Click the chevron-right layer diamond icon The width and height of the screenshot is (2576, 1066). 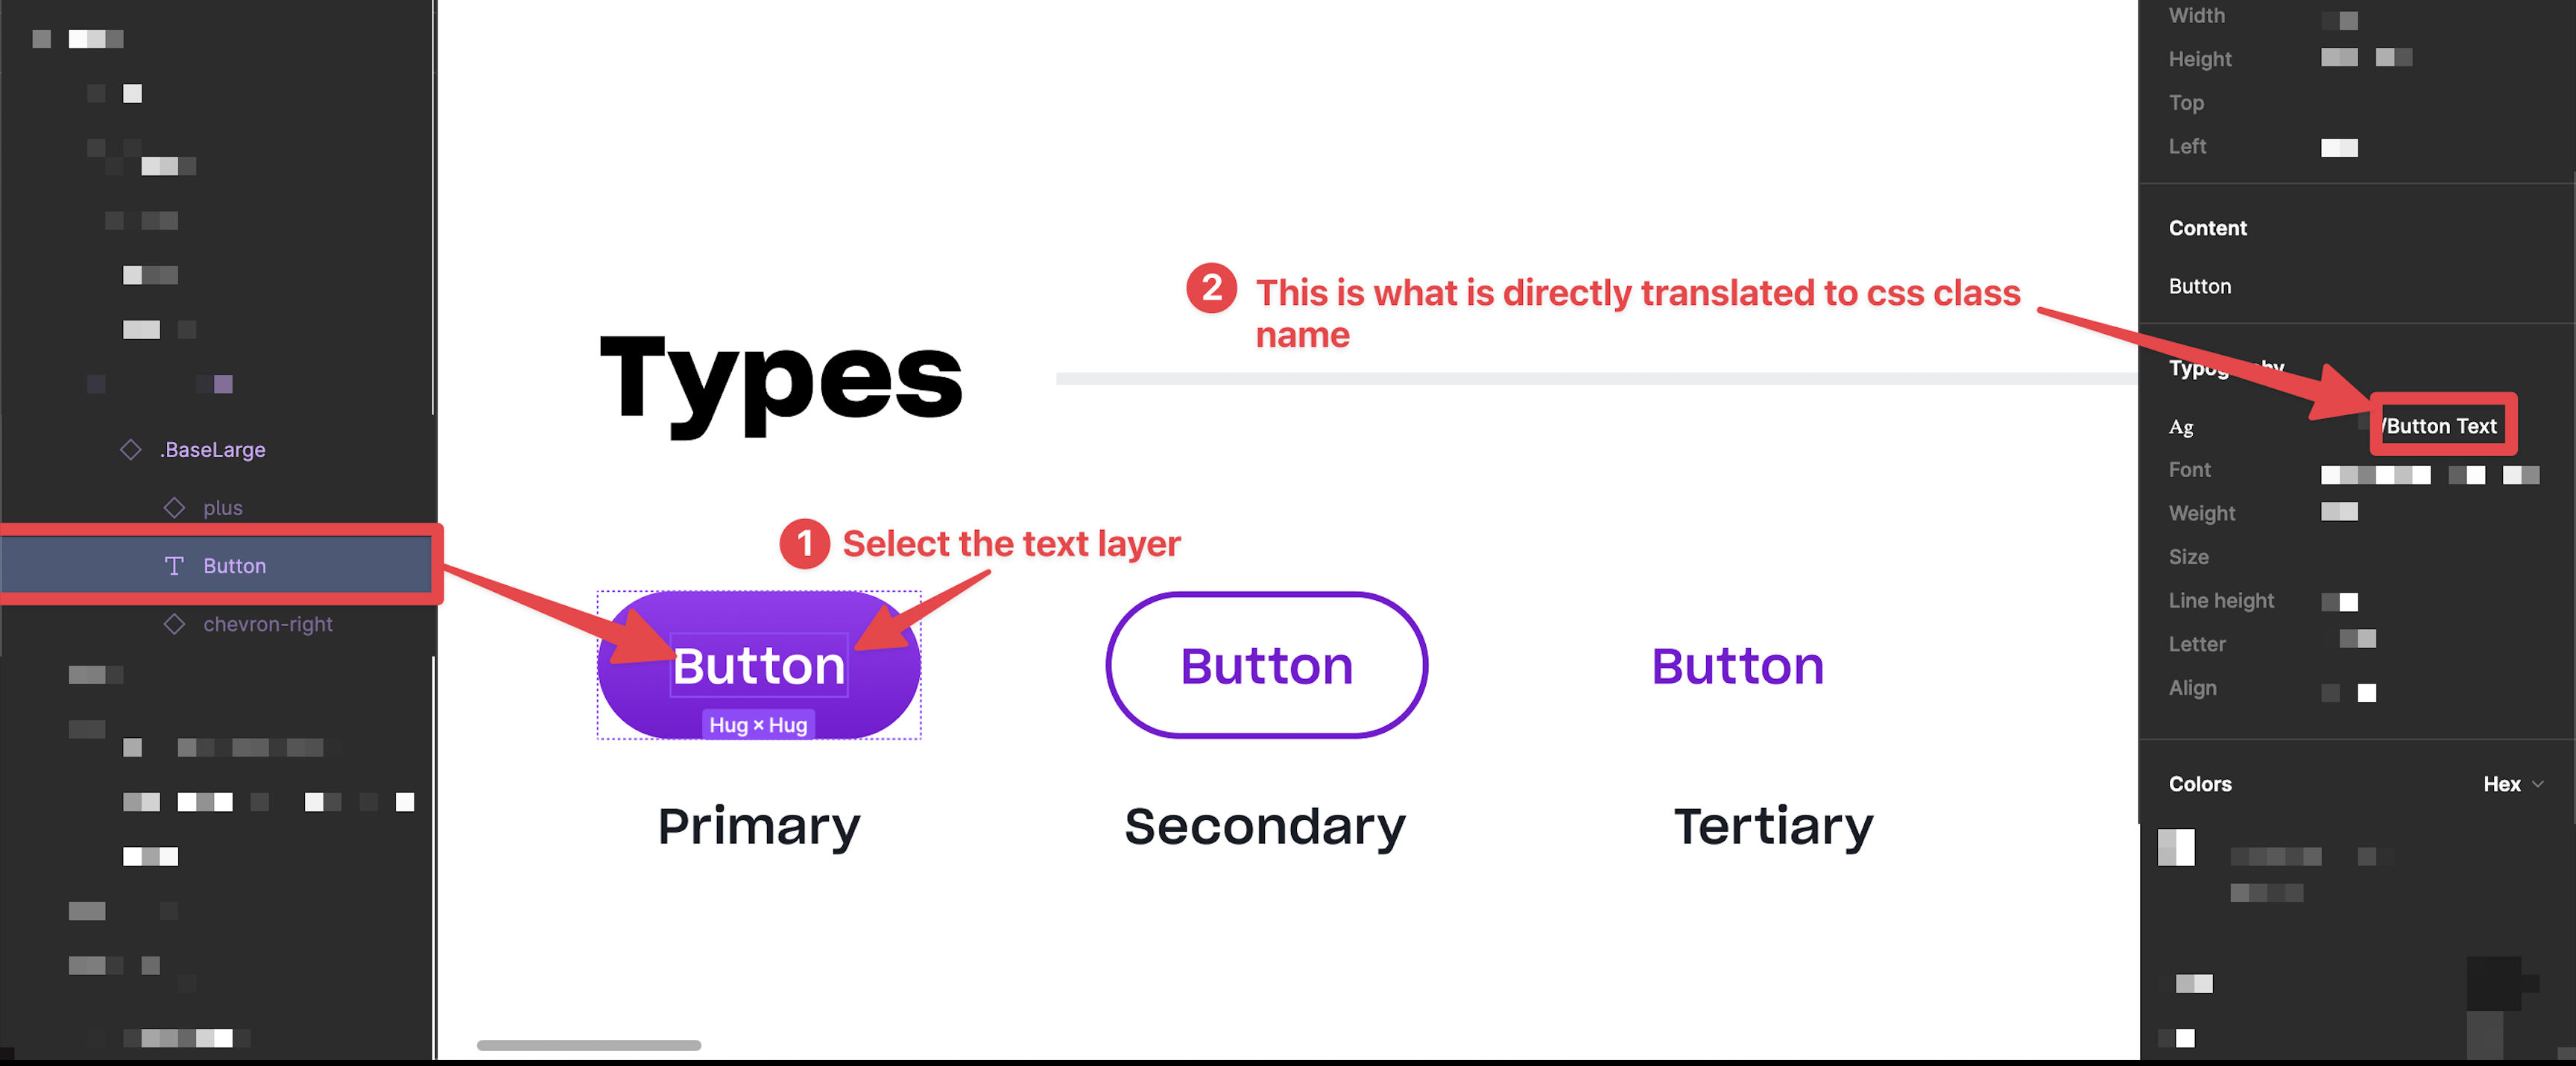pyautogui.click(x=175, y=623)
